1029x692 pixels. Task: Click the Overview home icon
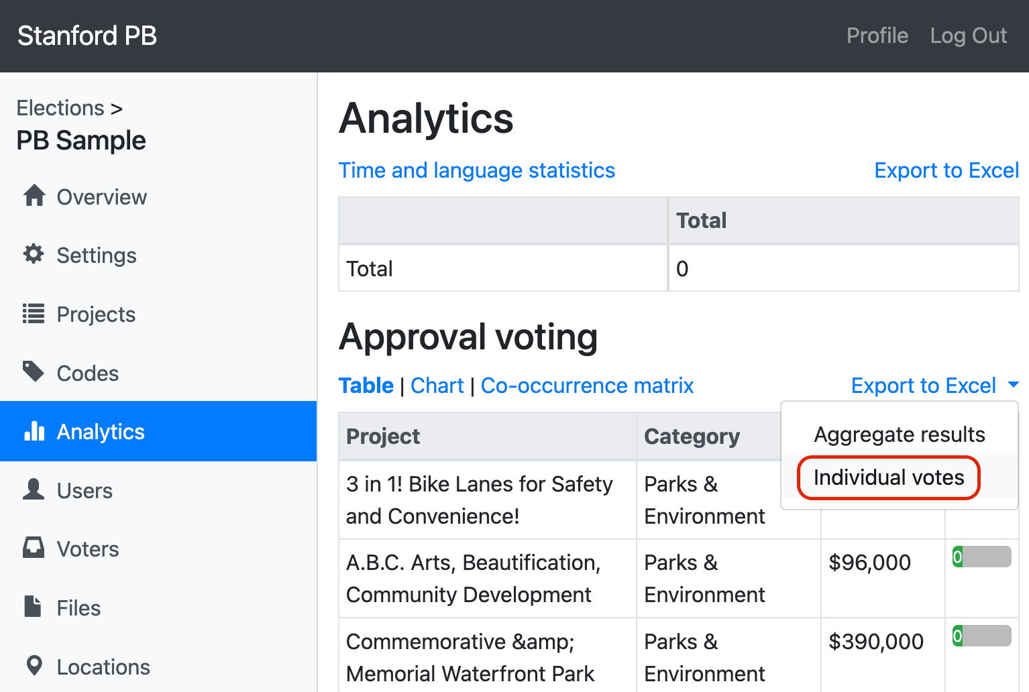click(34, 196)
